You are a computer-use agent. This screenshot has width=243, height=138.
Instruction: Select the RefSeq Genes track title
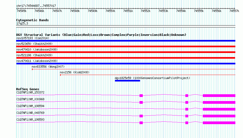click(28, 89)
